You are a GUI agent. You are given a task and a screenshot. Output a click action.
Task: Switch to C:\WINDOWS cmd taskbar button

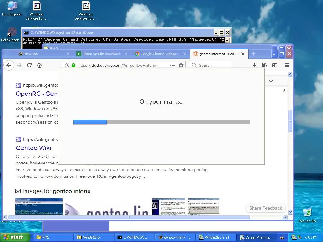click(x=134, y=237)
